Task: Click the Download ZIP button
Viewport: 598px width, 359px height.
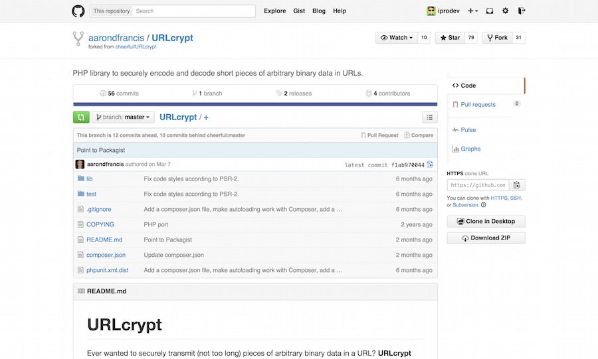Action: [486, 238]
